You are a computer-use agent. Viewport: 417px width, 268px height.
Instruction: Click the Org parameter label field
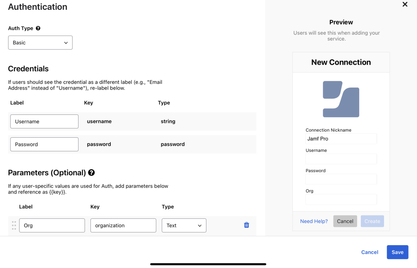[x=52, y=226]
